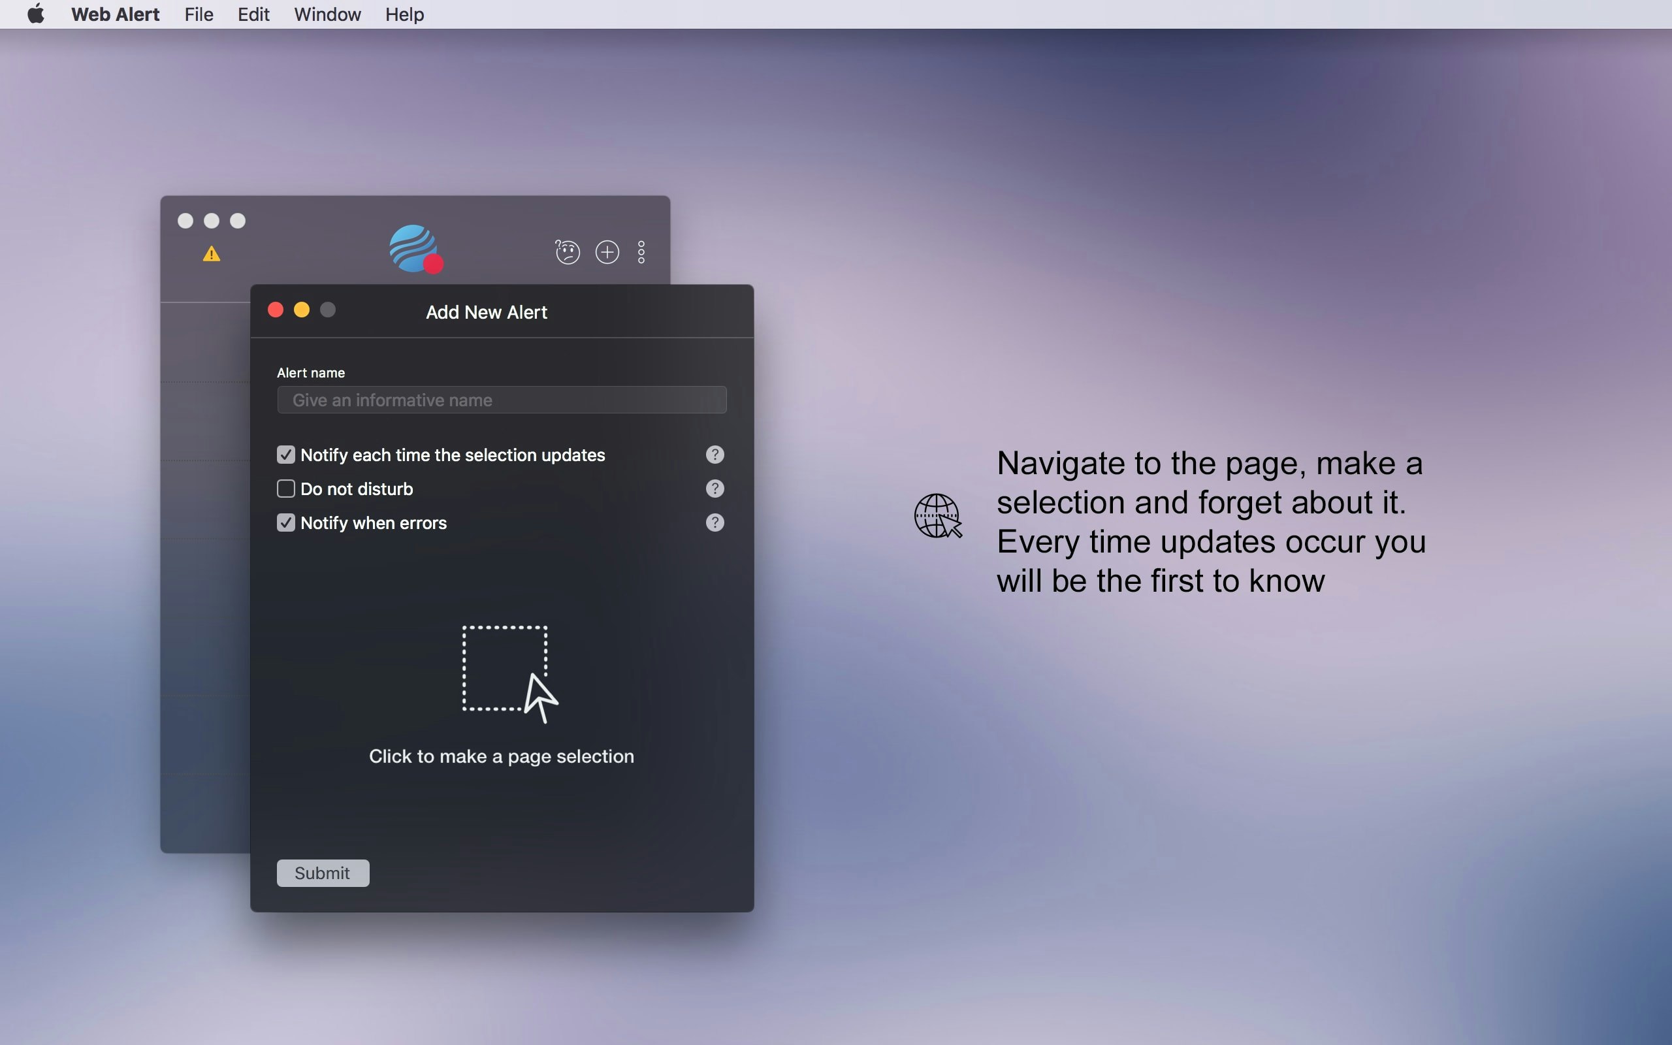Click the globe cursor icon beside description
The image size is (1672, 1045).
coord(938,515)
